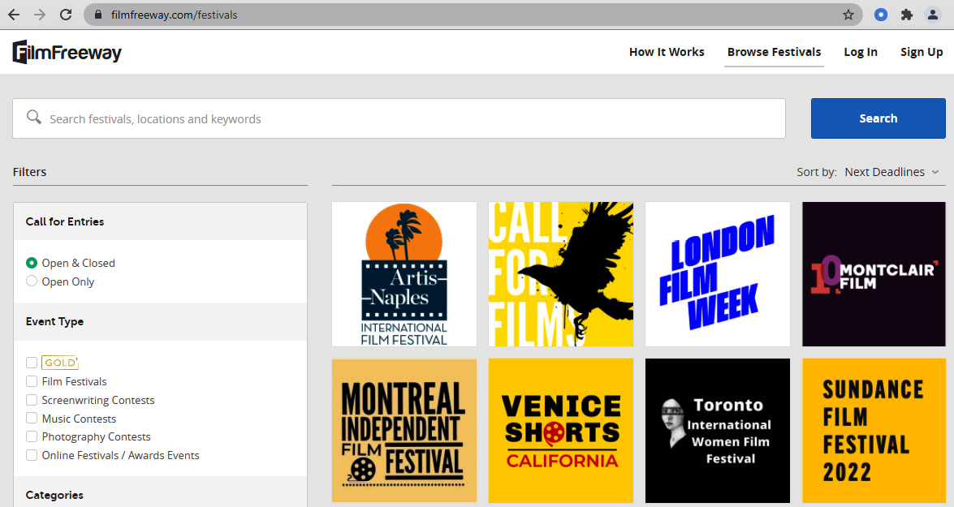Go back with the browser back arrow
This screenshot has width=954, height=507.
pos(13,15)
